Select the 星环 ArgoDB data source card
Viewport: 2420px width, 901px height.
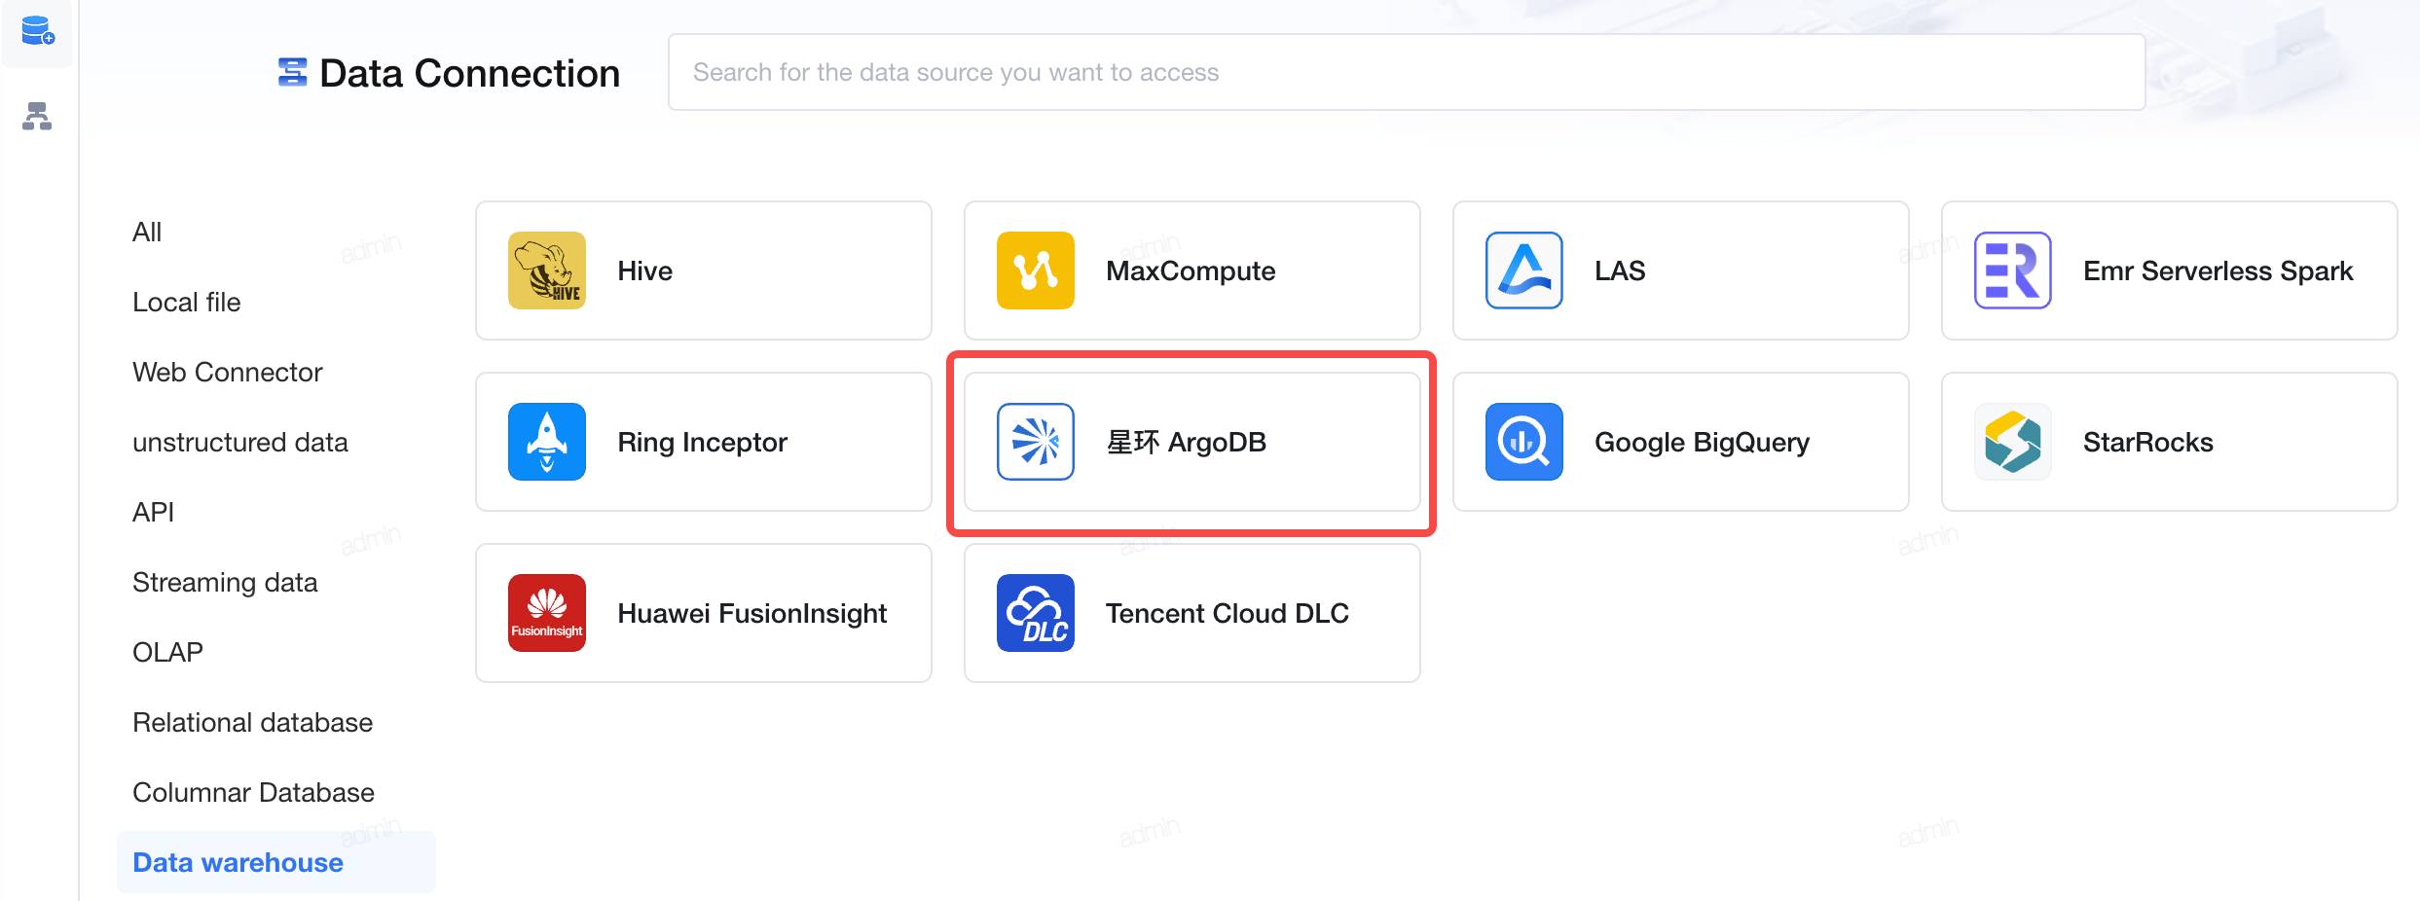[x=1192, y=442]
